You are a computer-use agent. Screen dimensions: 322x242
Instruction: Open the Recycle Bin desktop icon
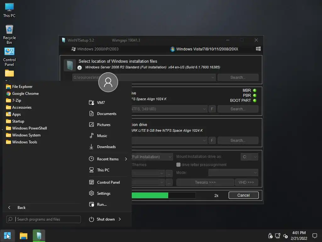click(9, 34)
